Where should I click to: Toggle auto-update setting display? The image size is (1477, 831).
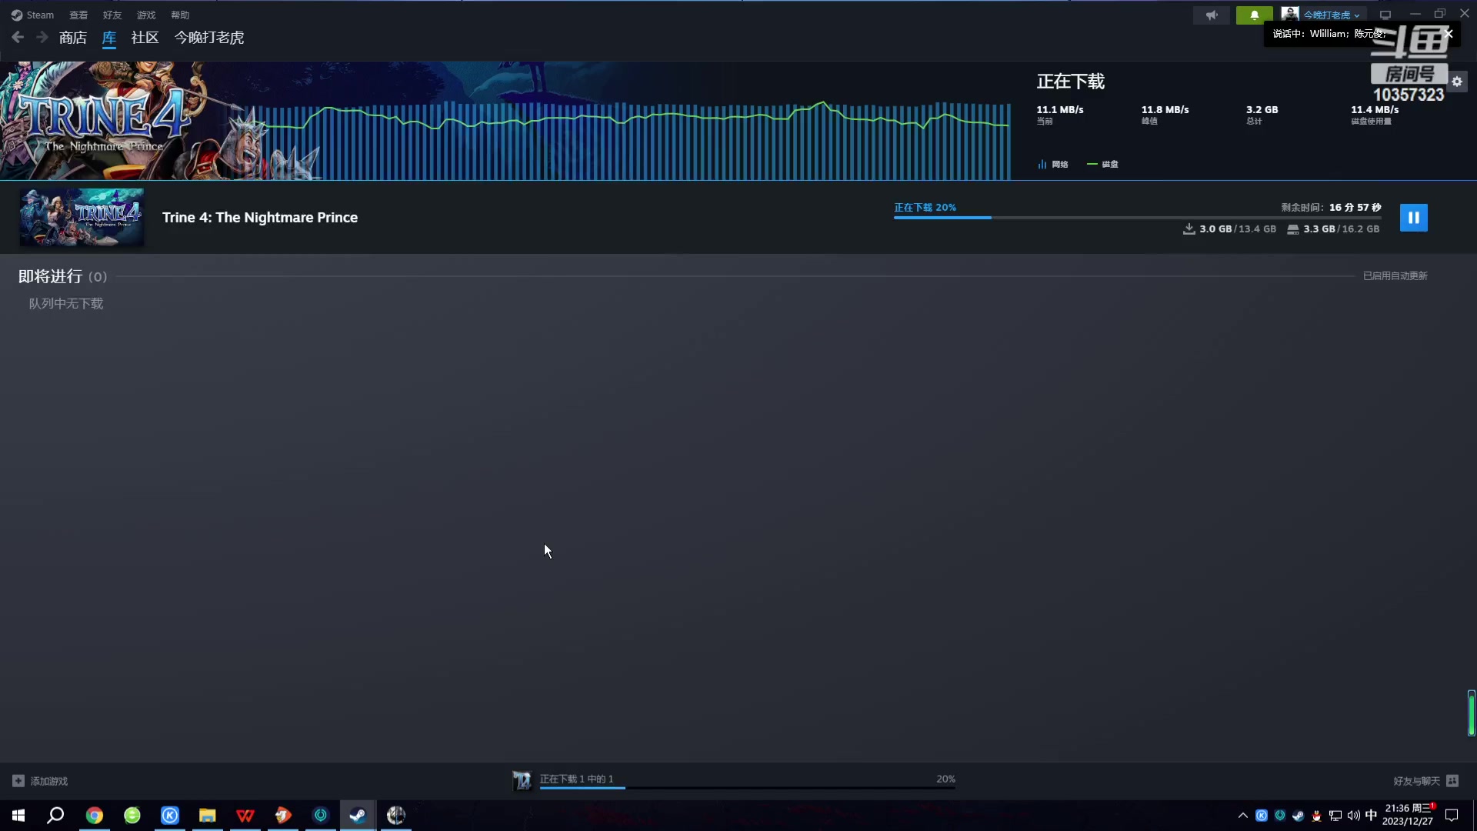(x=1395, y=275)
